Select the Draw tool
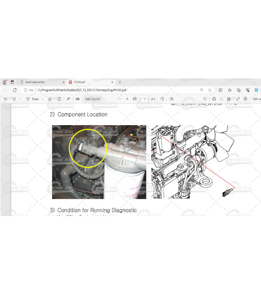 [33, 99]
